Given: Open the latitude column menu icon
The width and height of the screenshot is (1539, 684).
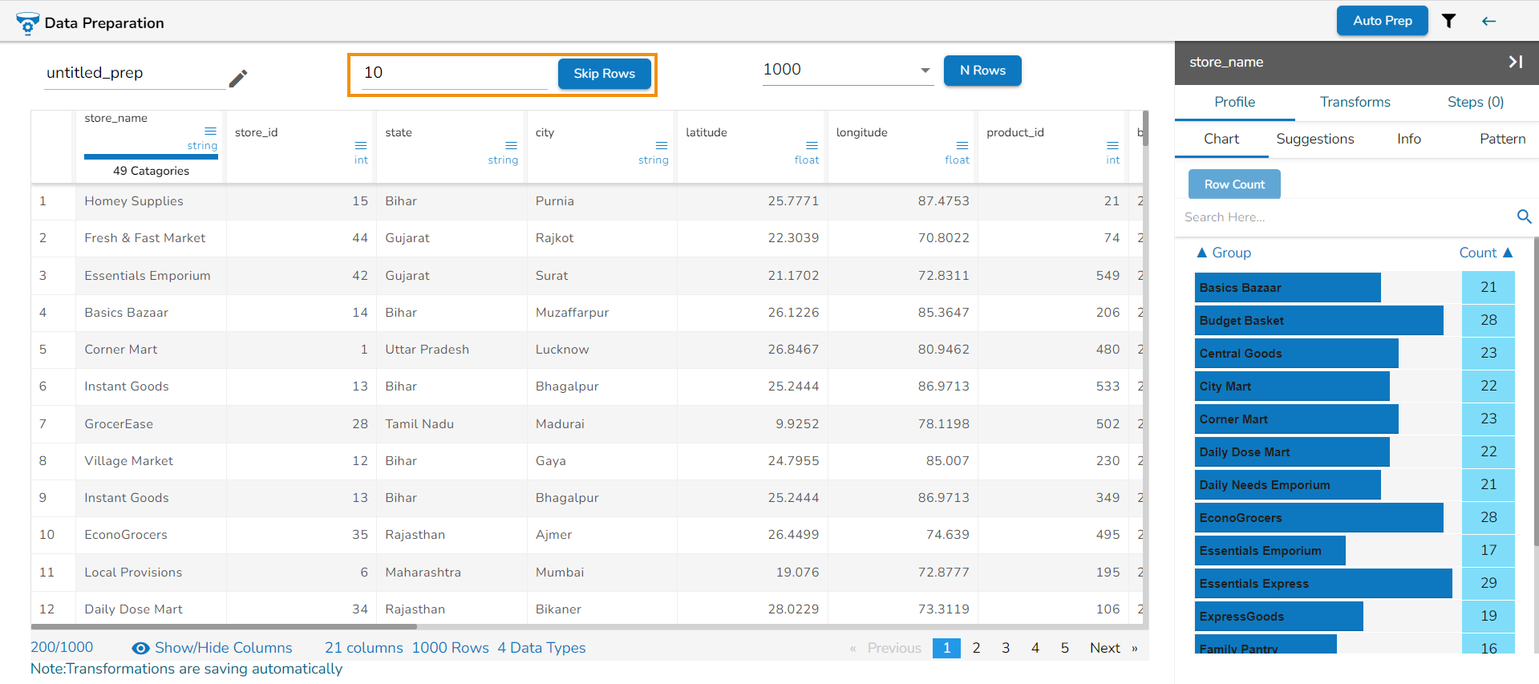Looking at the screenshot, I should 812,145.
